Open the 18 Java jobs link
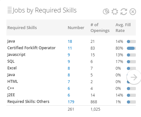Screen dimensions: 141x117 [x=70, y=42]
